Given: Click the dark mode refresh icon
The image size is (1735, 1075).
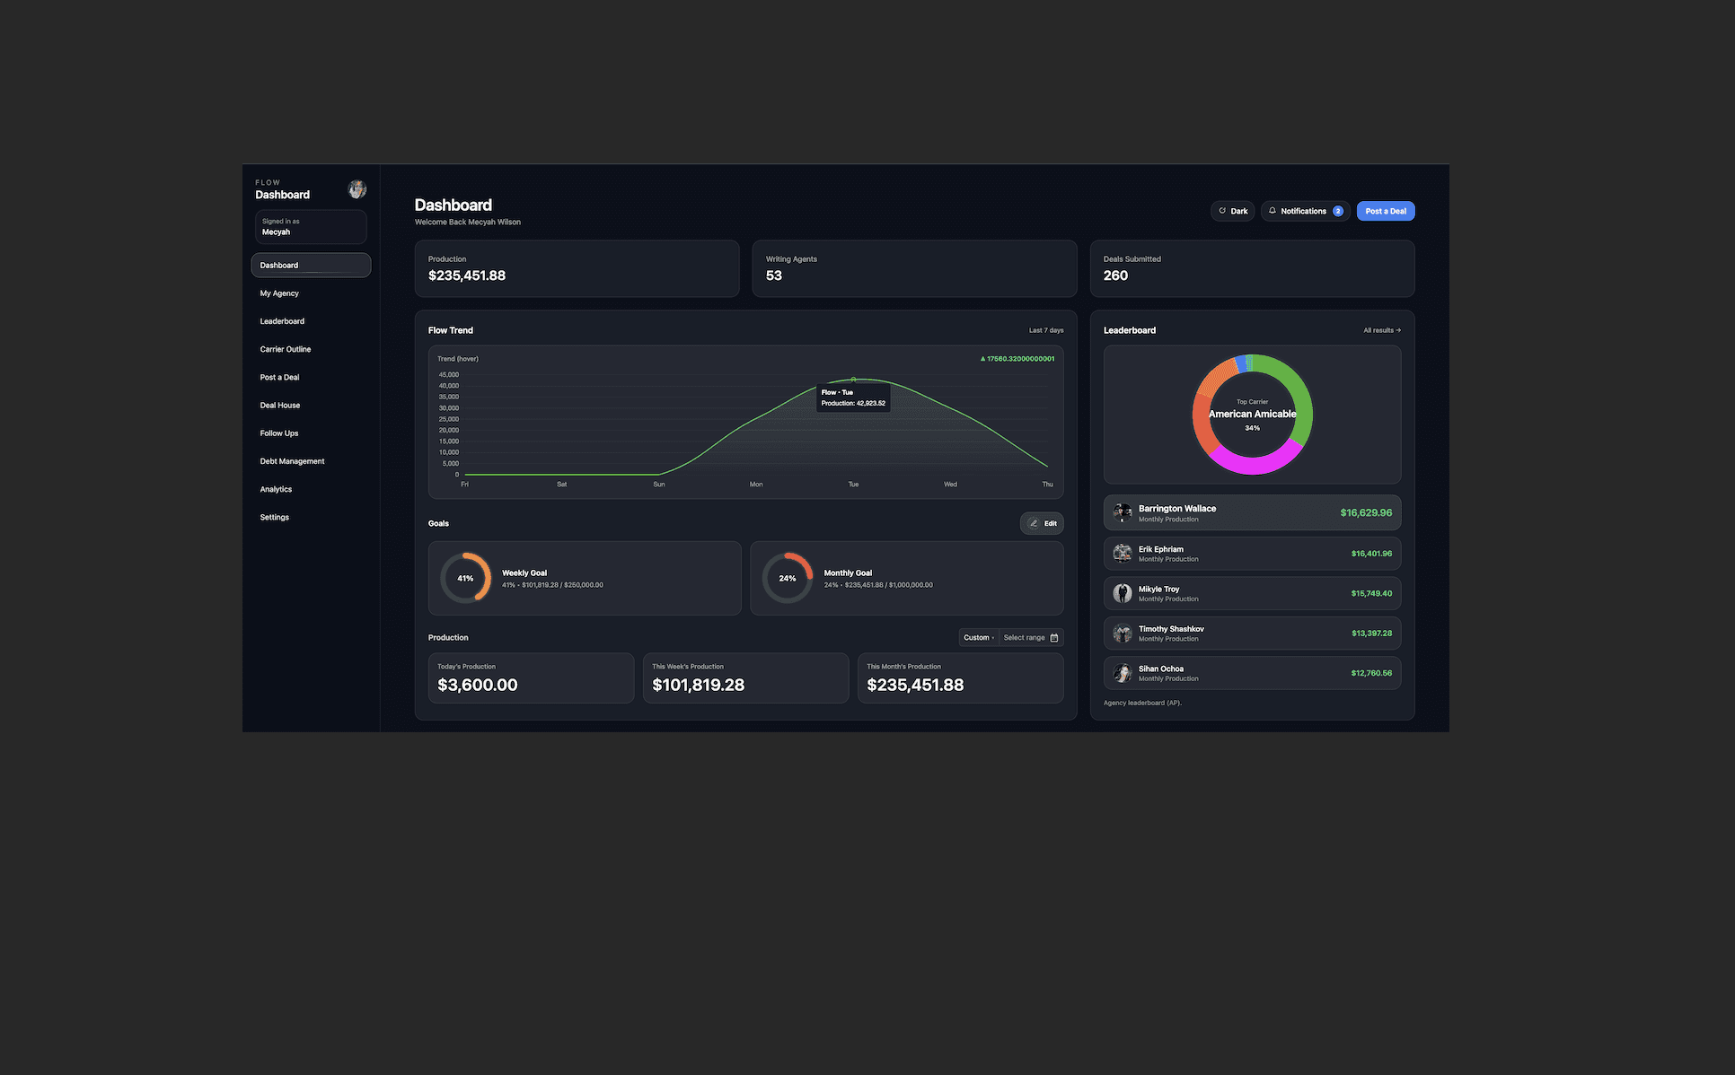Looking at the screenshot, I should point(1222,211).
